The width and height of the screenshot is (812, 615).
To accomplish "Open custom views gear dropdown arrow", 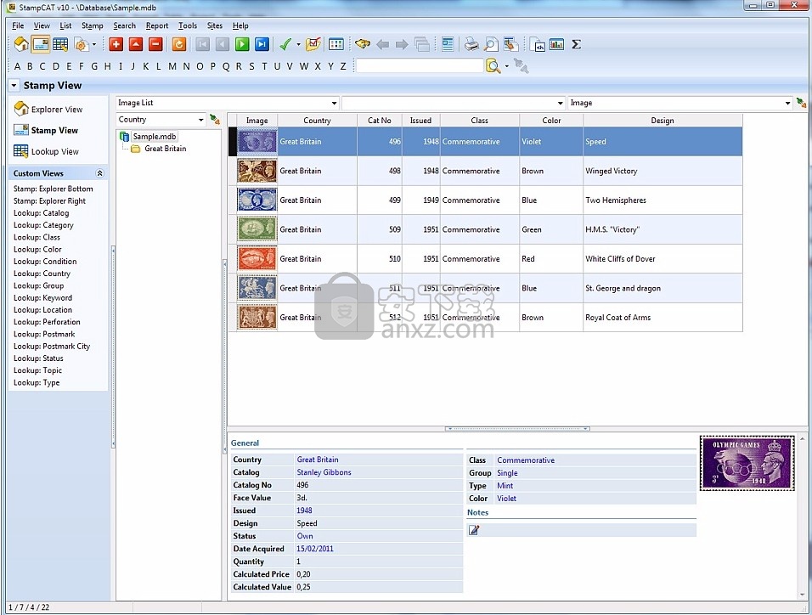I will pos(93,44).
